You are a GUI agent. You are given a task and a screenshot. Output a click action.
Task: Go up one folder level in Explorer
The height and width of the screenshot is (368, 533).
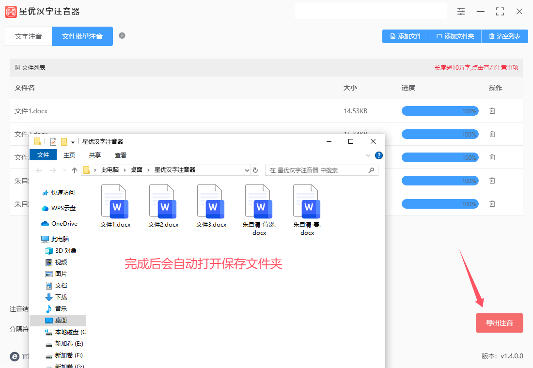[75, 170]
